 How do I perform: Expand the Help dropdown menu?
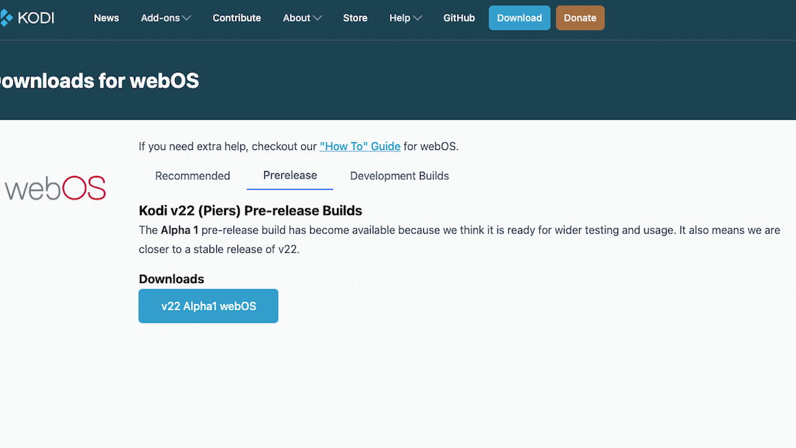pos(405,18)
